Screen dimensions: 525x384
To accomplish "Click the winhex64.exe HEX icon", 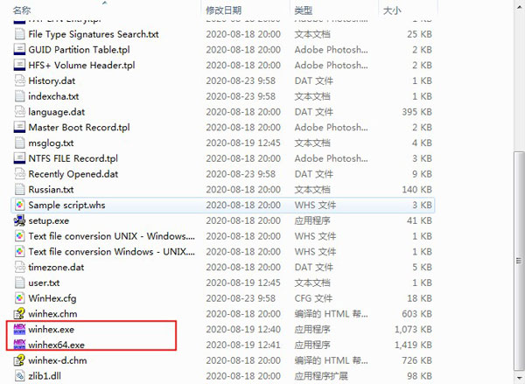I will tap(19, 345).
